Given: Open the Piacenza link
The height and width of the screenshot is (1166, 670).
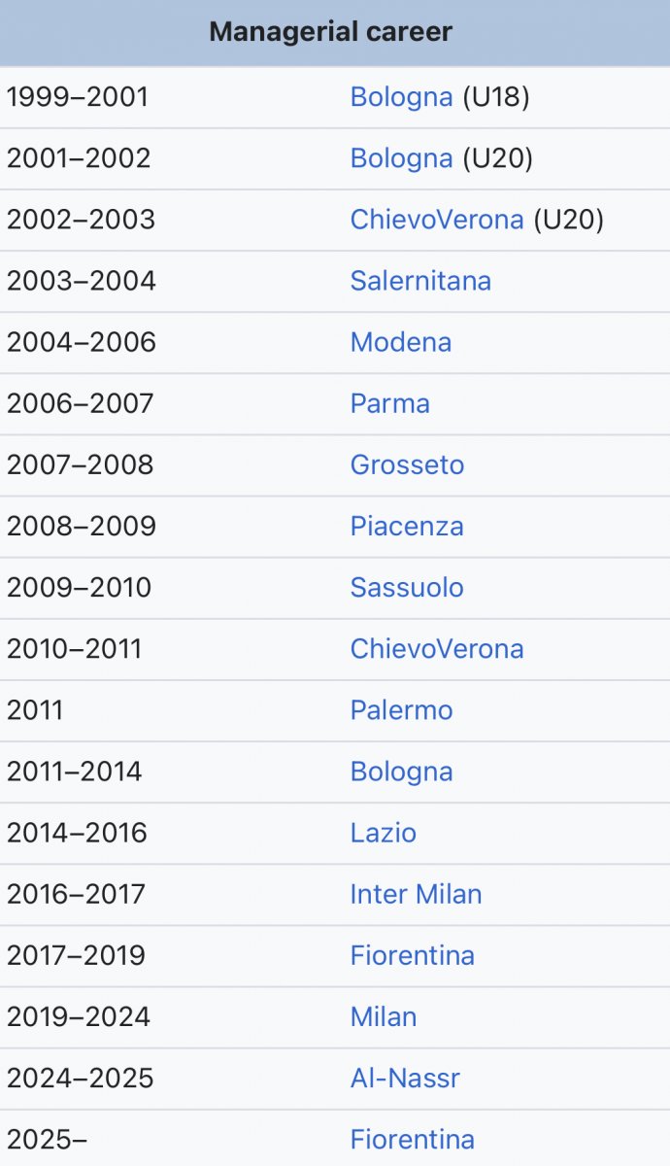Looking at the screenshot, I should [x=407, y=526].
